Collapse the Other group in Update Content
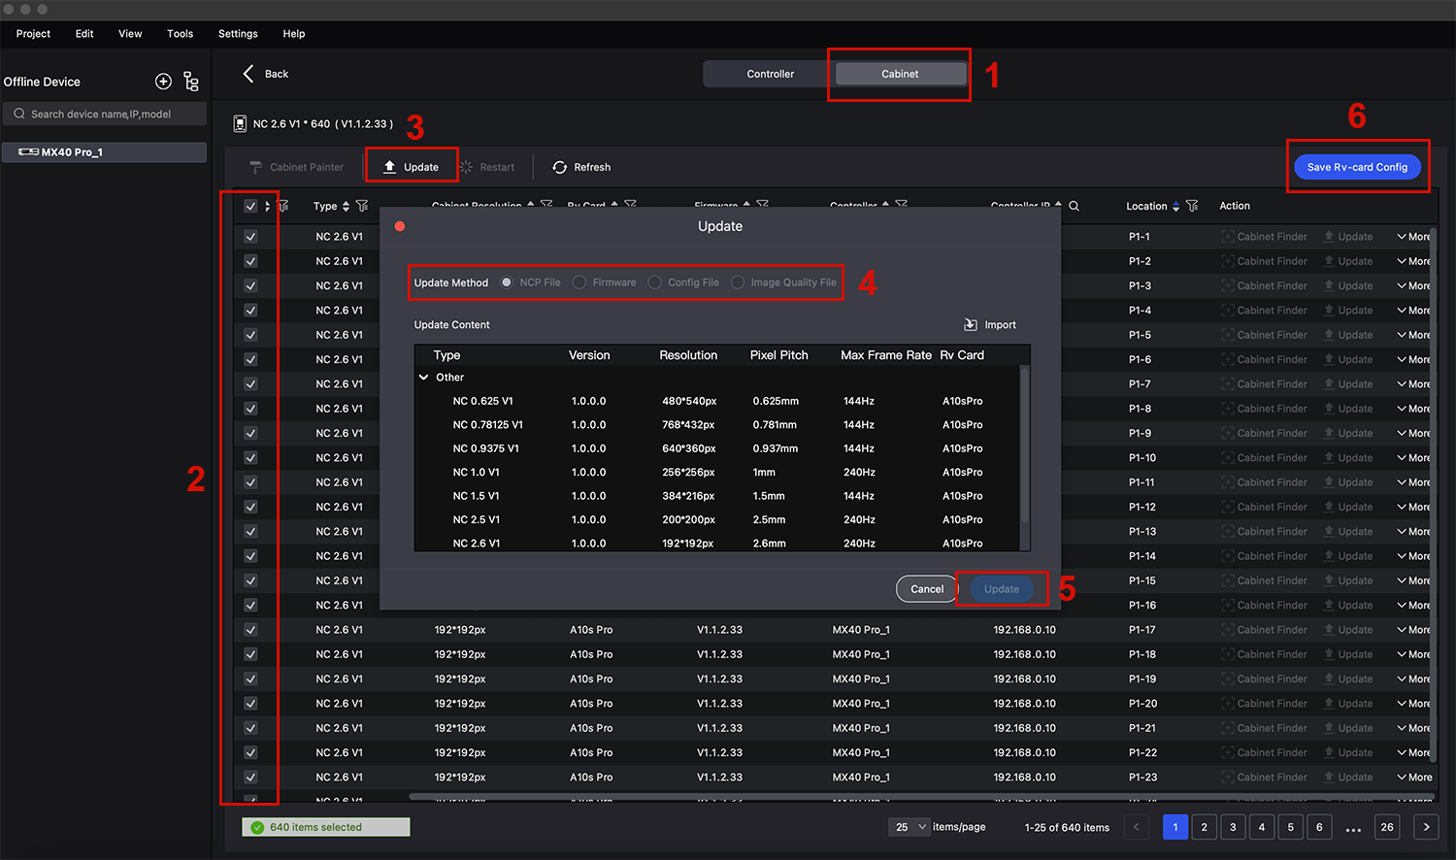Image resolution: width=1456 pixels, height=860 pixels. [x=423, y=377]
